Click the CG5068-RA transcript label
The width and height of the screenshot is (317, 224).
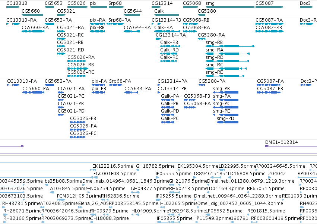click(197, 27)
